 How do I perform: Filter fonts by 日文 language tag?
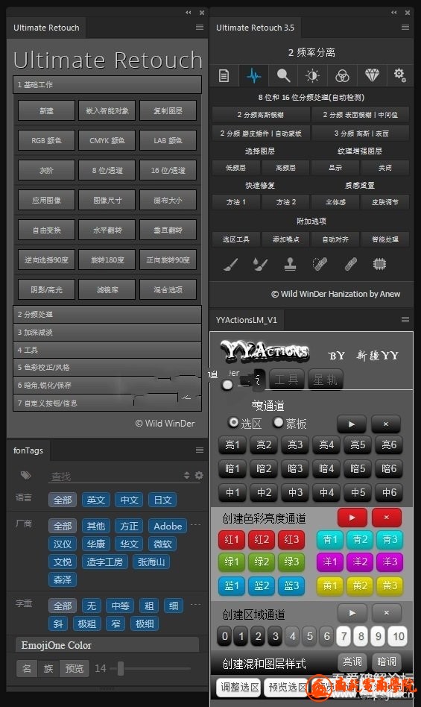click(162, 500)
